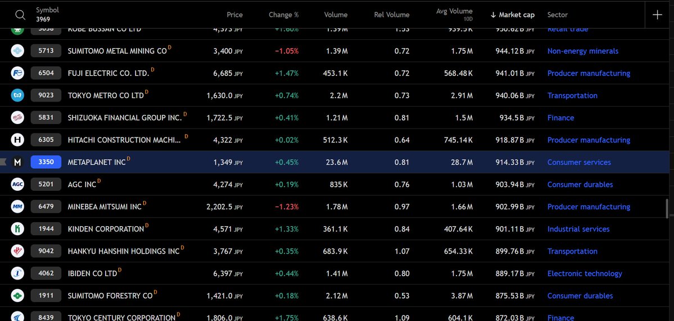Image resolution: width=674 pixels, height=321 pixels.
Task: Select IBIDEN CO LTD name
Action: pos(92,273)
